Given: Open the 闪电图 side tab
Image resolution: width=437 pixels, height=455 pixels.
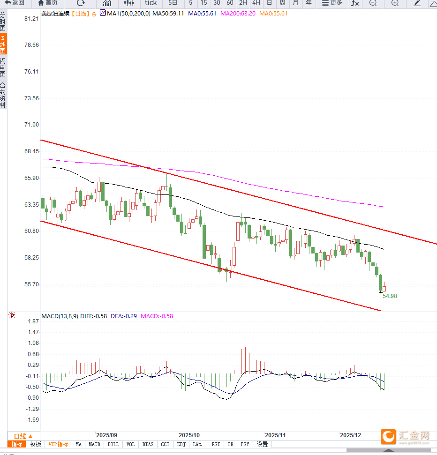Looking at the screenshot, I should click(x=3, y=67).
